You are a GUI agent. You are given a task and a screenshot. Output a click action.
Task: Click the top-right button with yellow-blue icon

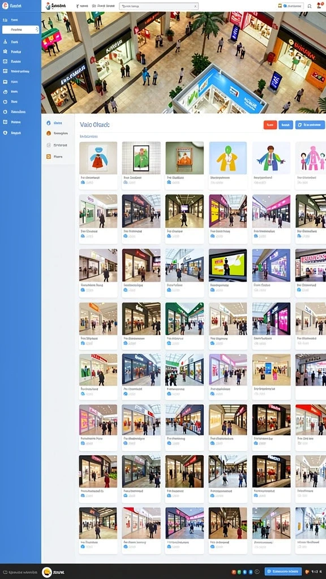pyautogui.click(x=290, y=6)
